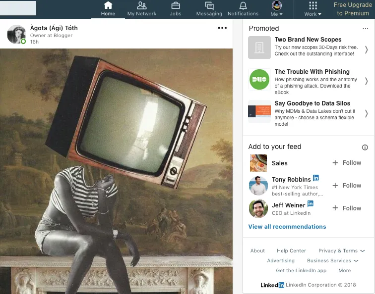Expand arrow beside Two Brand New Scopes

tap(367, 49)
